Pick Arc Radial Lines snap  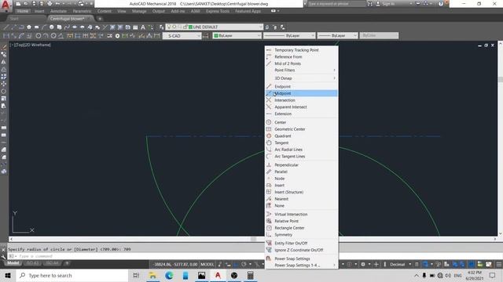coord(301,150)
